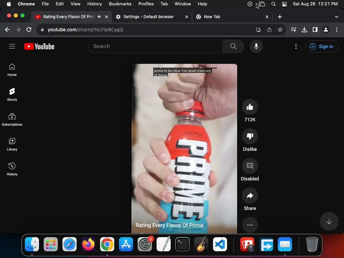Open Library in the sidebar
Screen dimensions: 344x258
(12, 144)
